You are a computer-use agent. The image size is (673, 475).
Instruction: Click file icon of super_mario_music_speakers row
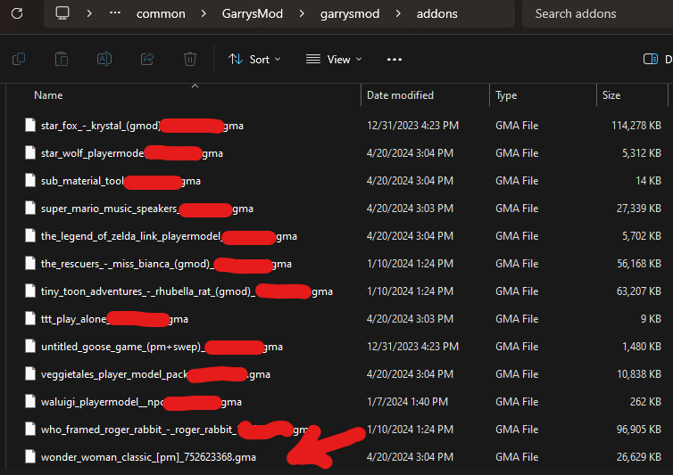click(x=30, y=208)
